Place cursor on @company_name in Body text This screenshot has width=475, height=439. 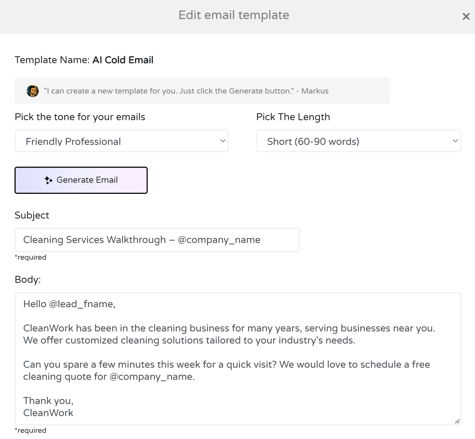pos(152,377)
